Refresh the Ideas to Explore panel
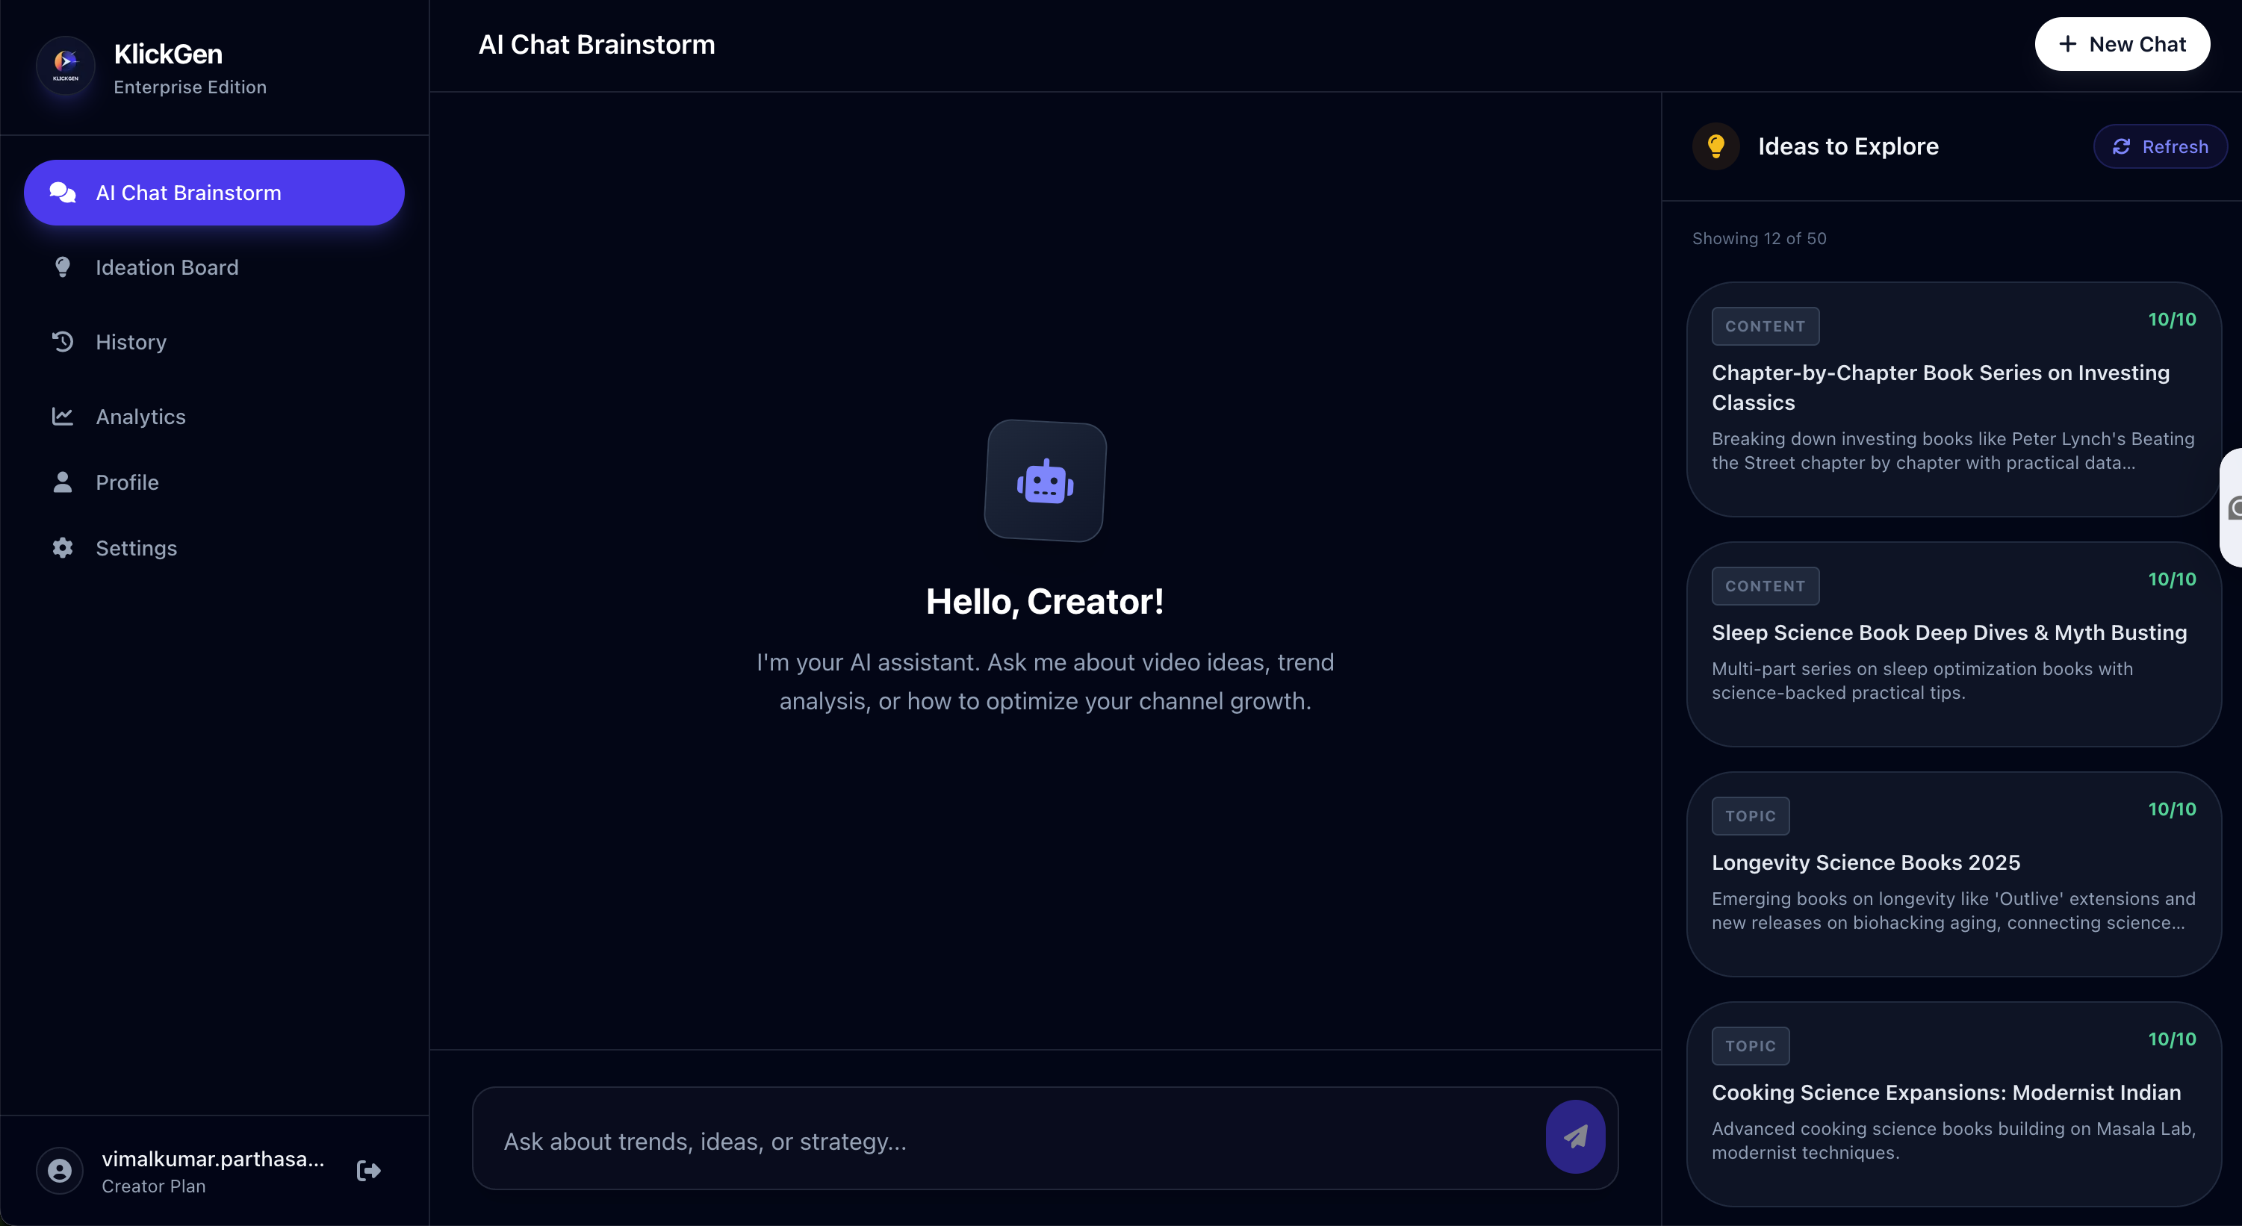 [2161, 146]
